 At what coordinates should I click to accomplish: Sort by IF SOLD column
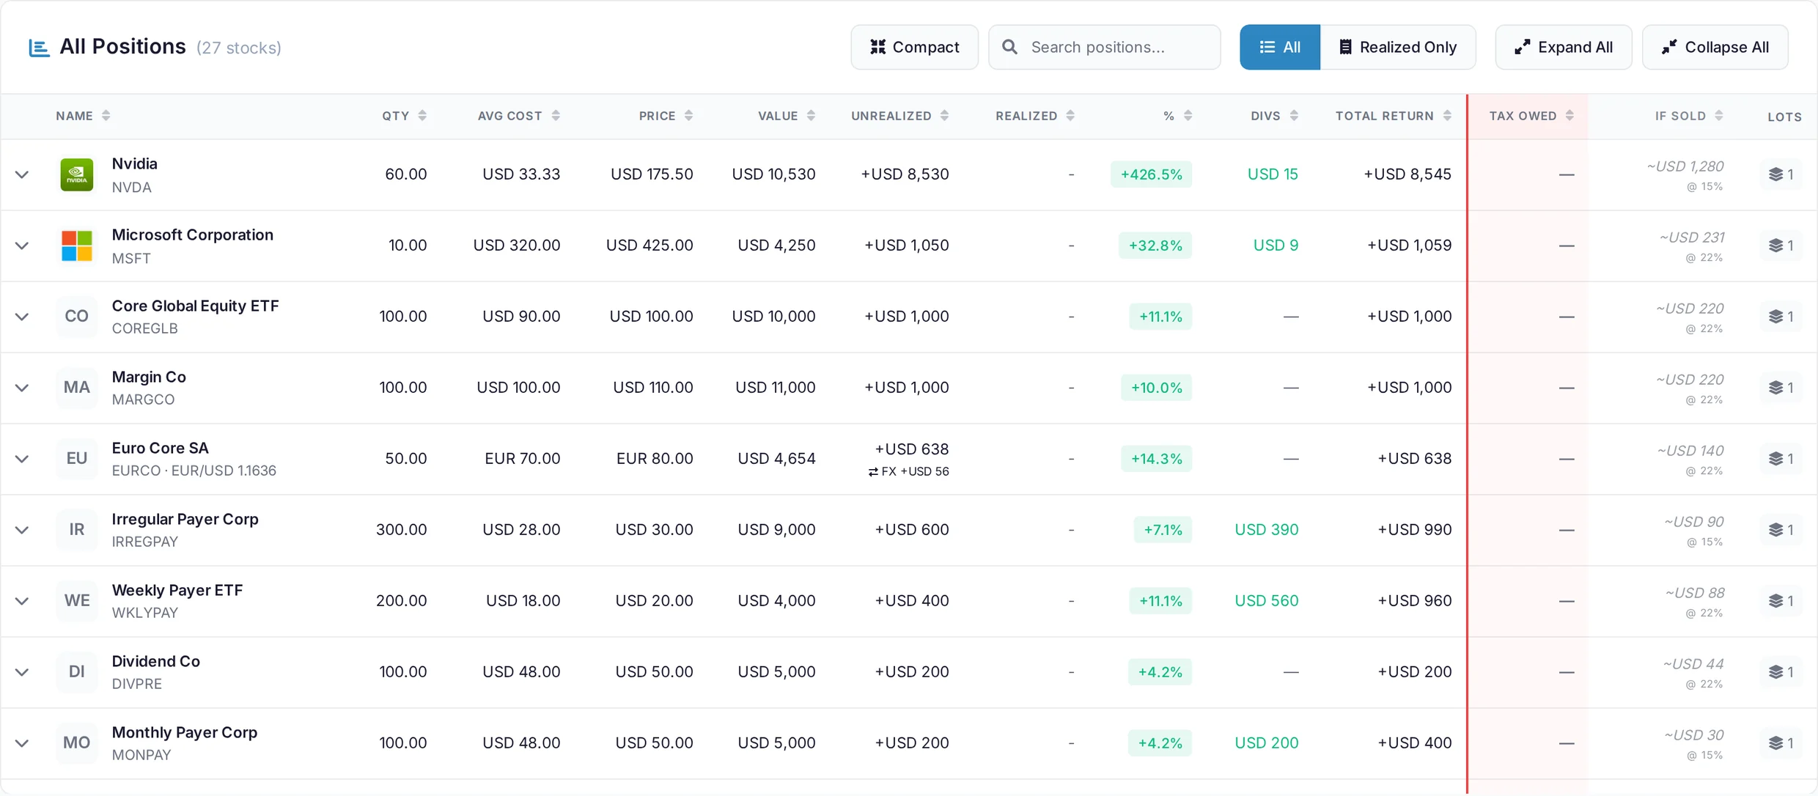tap(1689, 116)
